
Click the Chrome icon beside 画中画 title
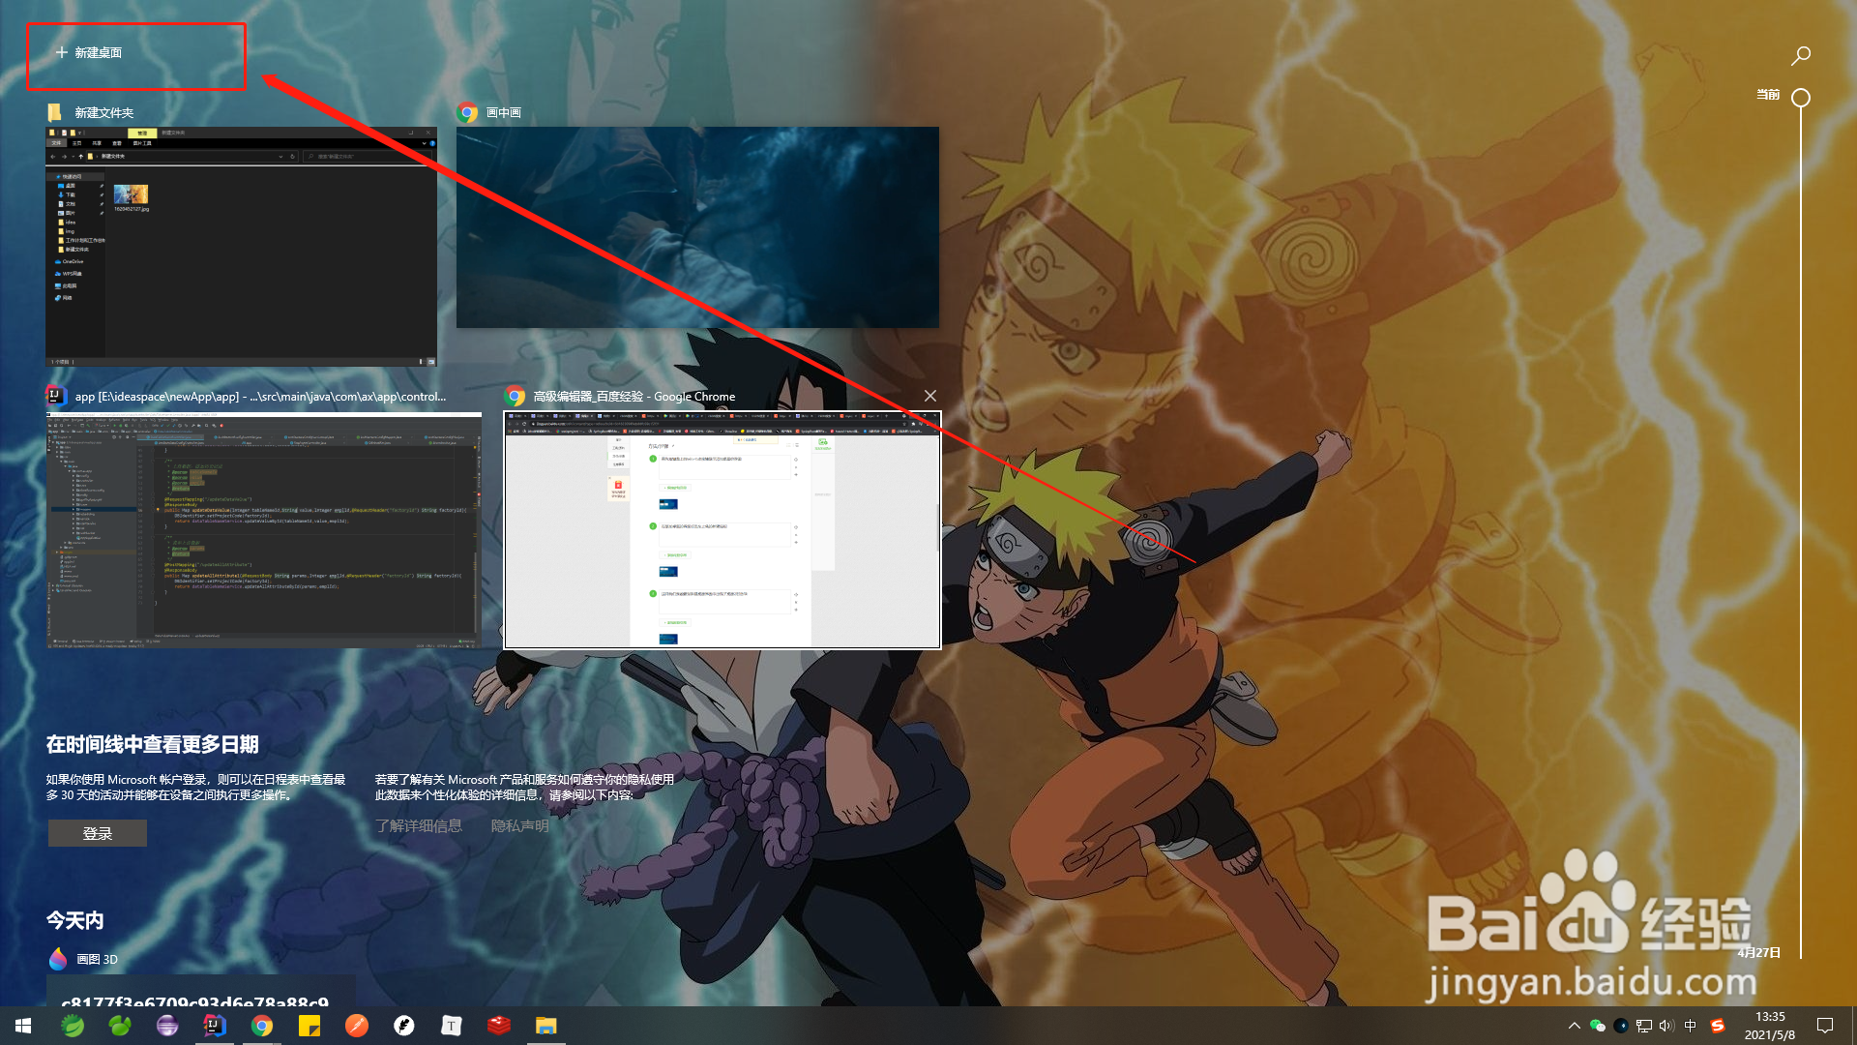tap(467, 112)
